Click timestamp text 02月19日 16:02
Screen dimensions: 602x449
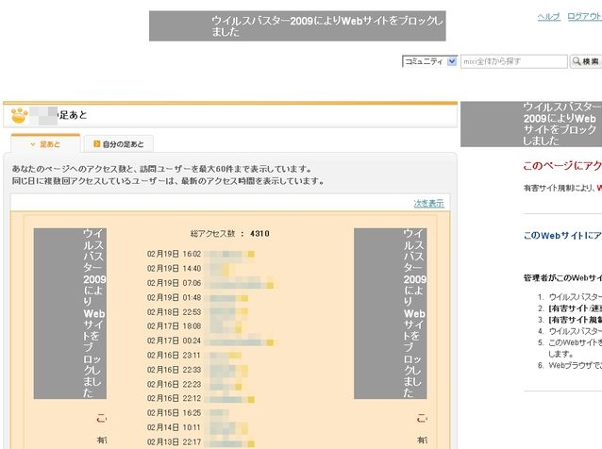click(174, 254)
